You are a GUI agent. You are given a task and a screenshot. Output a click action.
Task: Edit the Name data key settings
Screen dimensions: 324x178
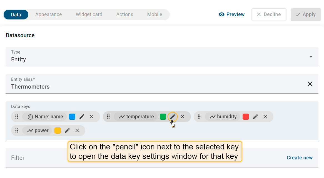pos(82,117)
